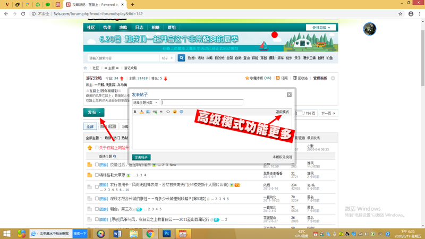Subscribe via the 订阅 RSS icon
Screen dimensions: 425x239
(278, 78)
